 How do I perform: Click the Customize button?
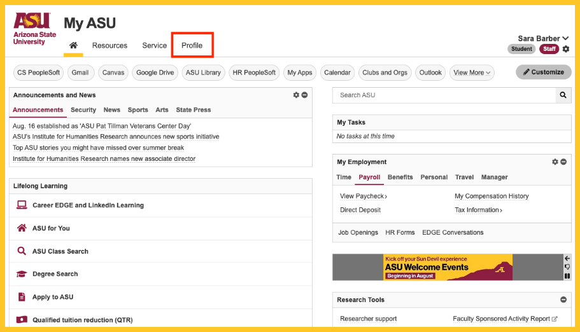[x=543, y=72]
